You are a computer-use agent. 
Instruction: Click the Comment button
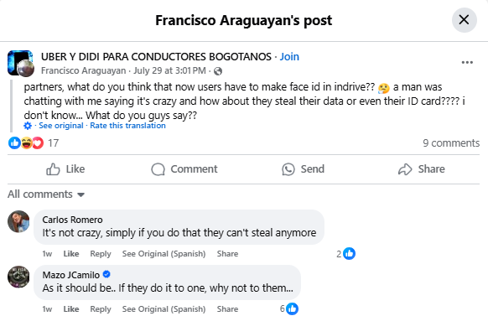tap(184, 169)
